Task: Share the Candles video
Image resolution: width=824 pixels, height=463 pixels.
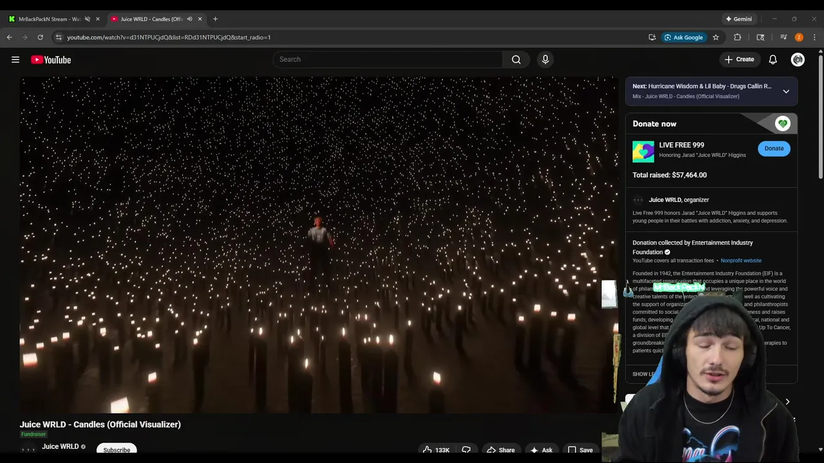Action: point(500,450)
